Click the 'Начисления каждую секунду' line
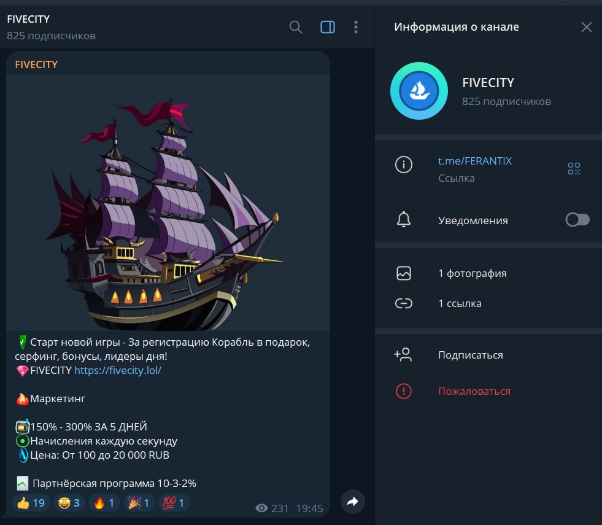602x525 pixels. pos(104,441)
